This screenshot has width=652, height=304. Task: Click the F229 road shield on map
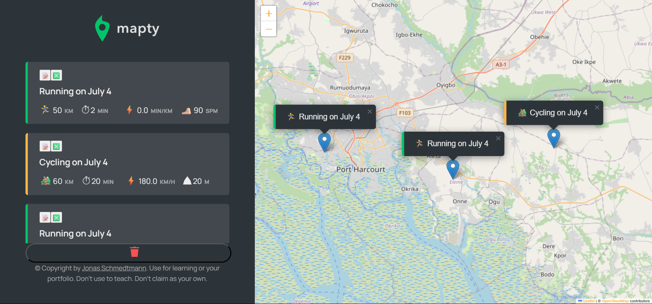coord(345,58)
